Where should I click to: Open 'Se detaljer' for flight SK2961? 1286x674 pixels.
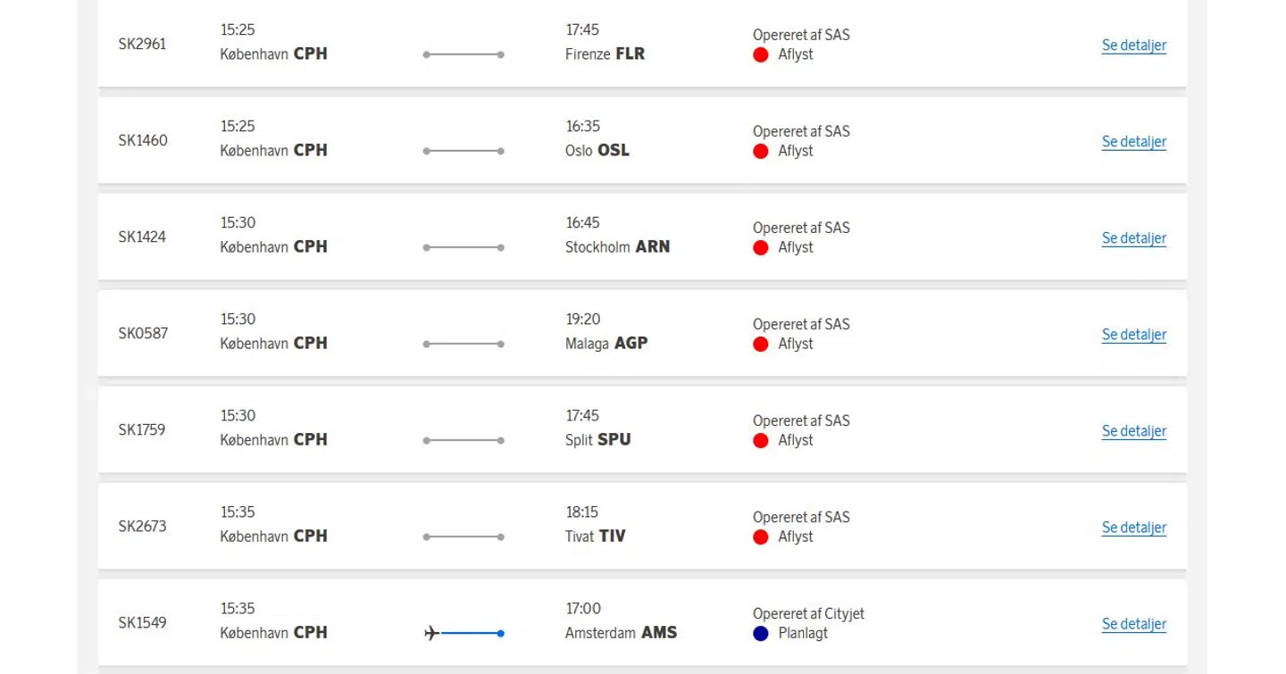[x=1133, y=46]
